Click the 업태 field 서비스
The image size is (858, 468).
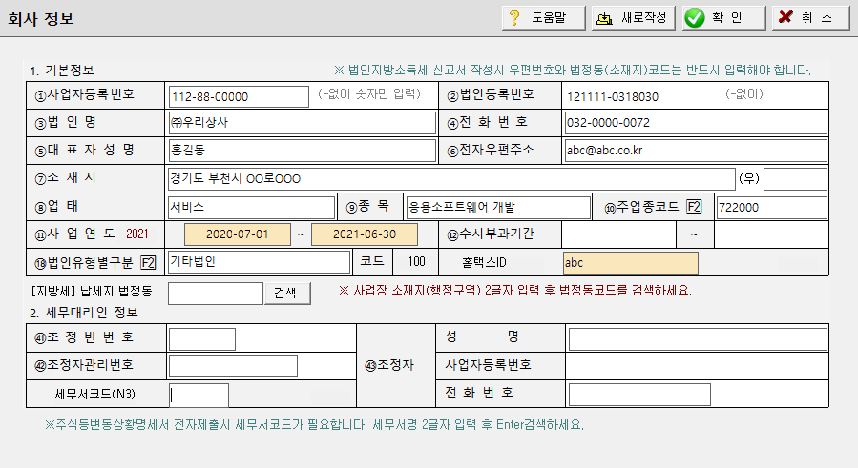(252, 207)
